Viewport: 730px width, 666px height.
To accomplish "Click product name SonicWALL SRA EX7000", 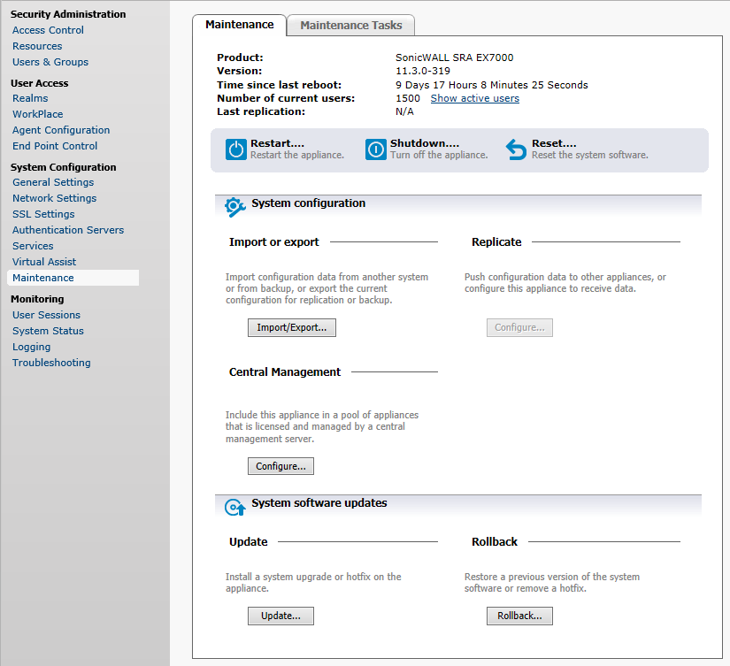I will (455, 57).
